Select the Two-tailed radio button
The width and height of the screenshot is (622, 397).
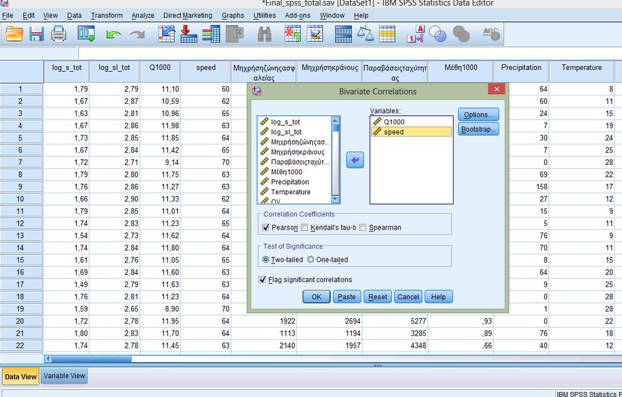(266, 260)
